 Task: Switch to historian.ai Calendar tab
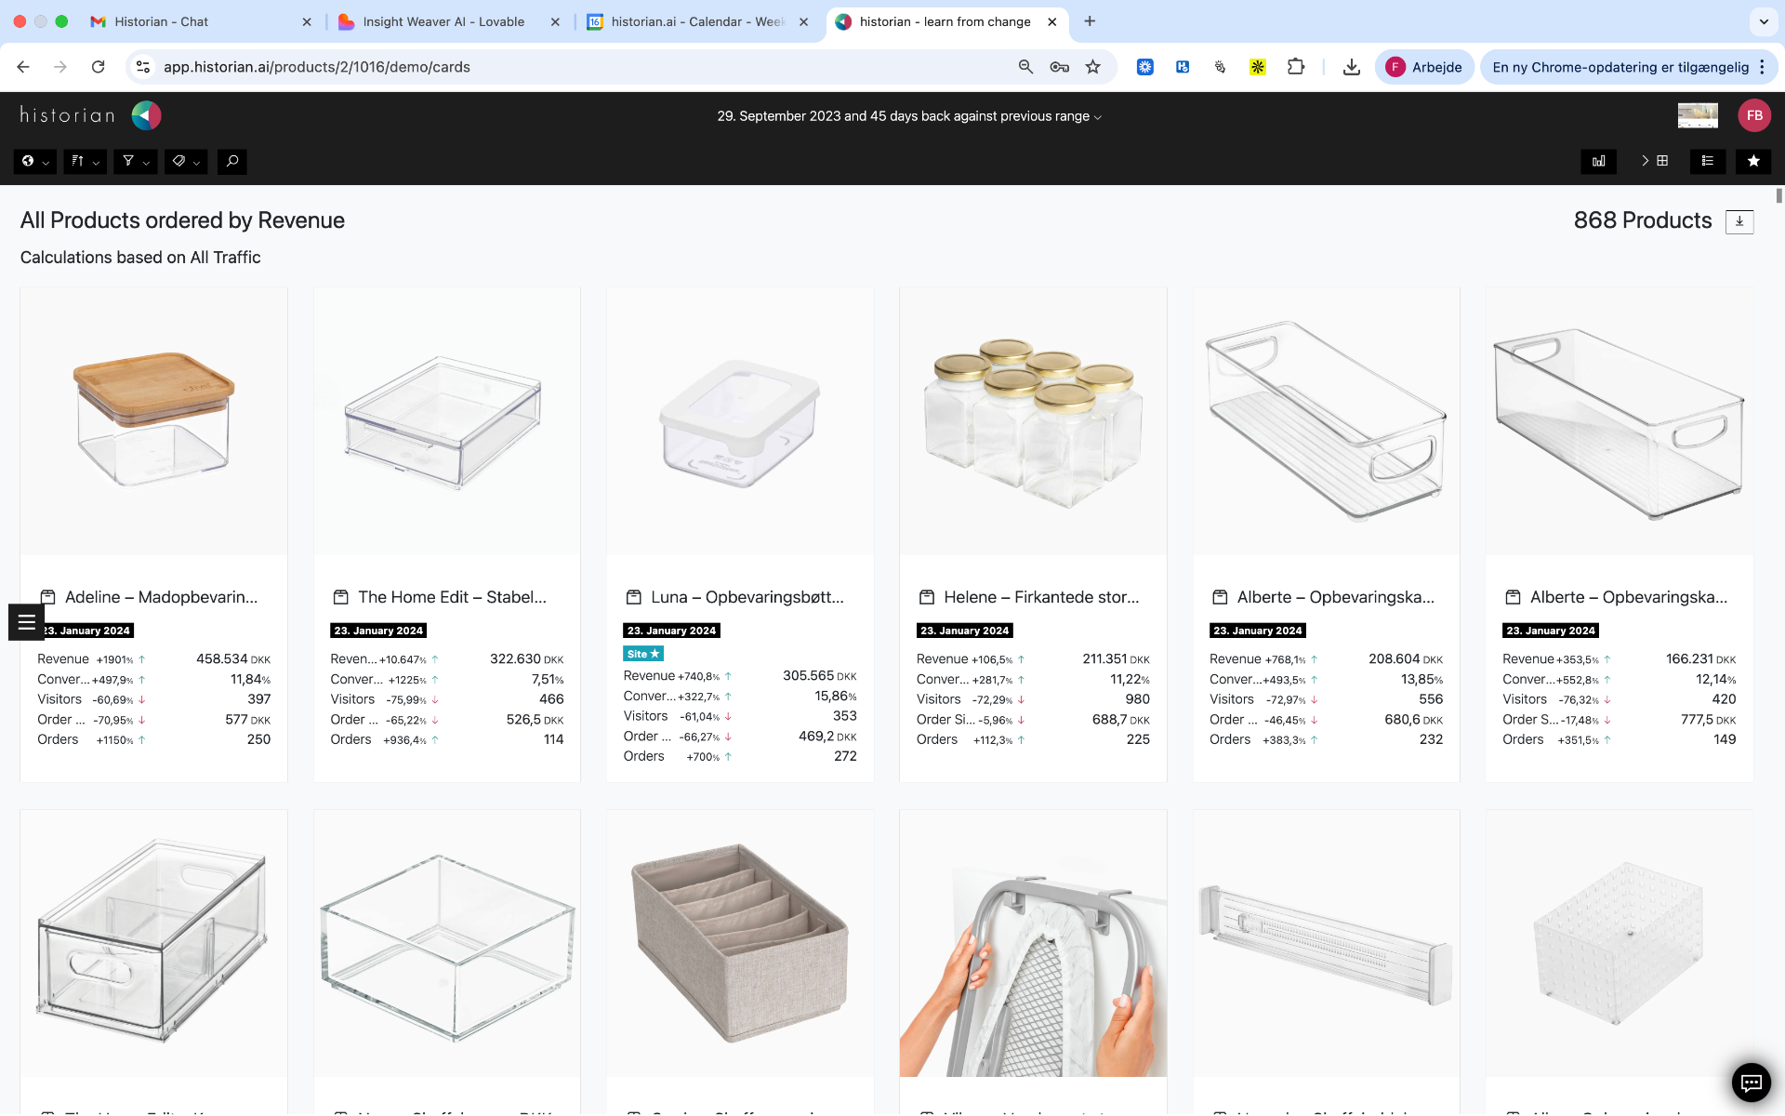[x=699, y=21]
